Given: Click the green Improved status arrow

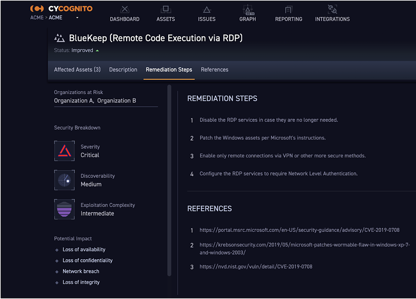Looking at the screenshot, I should click(x=97, y=50).
